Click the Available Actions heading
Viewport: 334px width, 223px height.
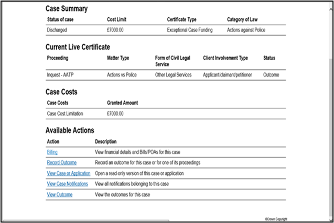point(70,130)
